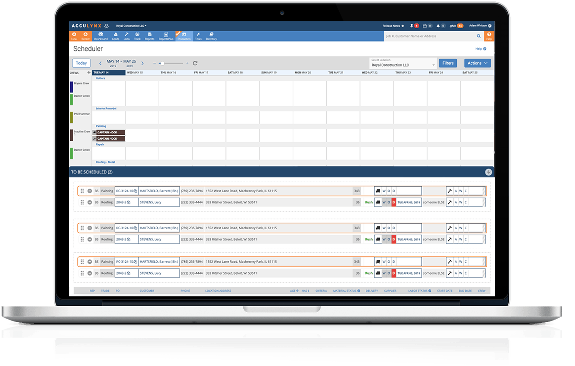This screenshot has width=575, height=366.
Task: Select the ReportsPlus icon
Action: click(166, 36)
